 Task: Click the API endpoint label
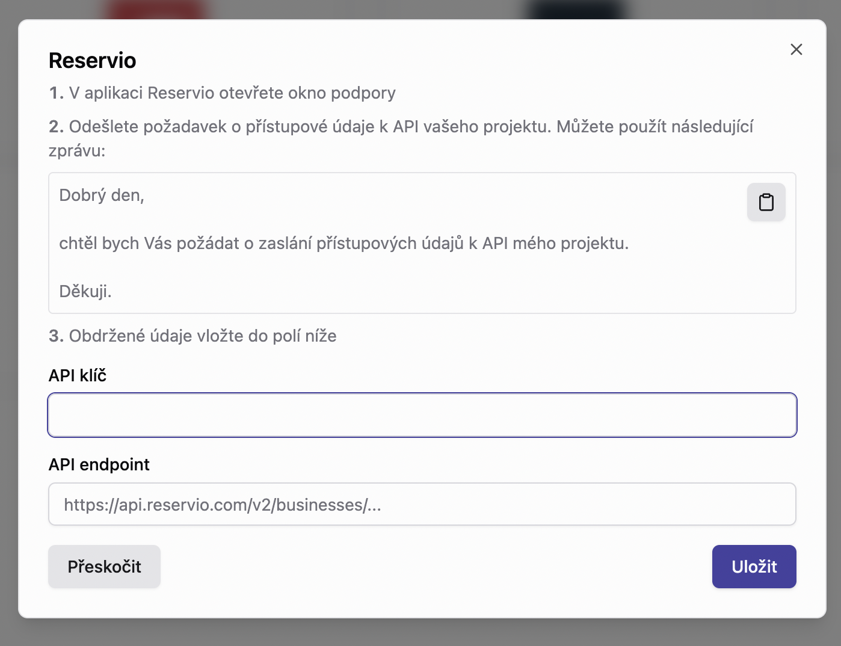[x=99, y=464]
